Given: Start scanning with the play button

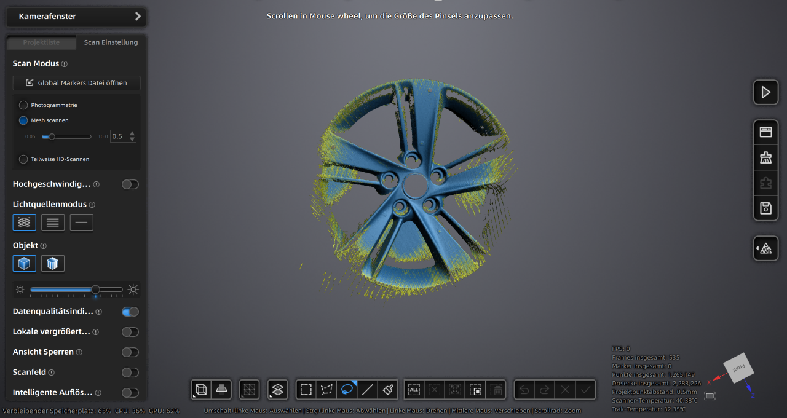Looking at the screenshot, I should click(x=765, y=92).
